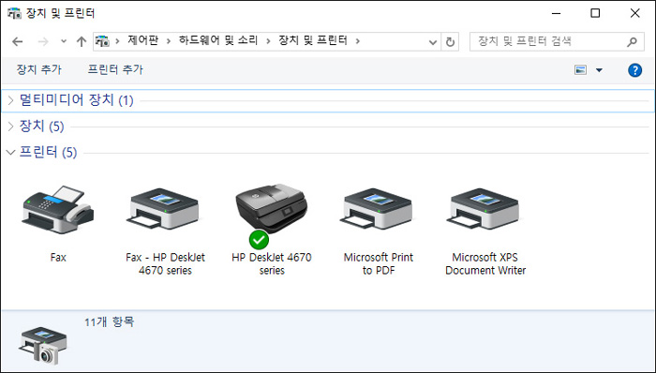Click the window title bar icon

tap(14, 13)
